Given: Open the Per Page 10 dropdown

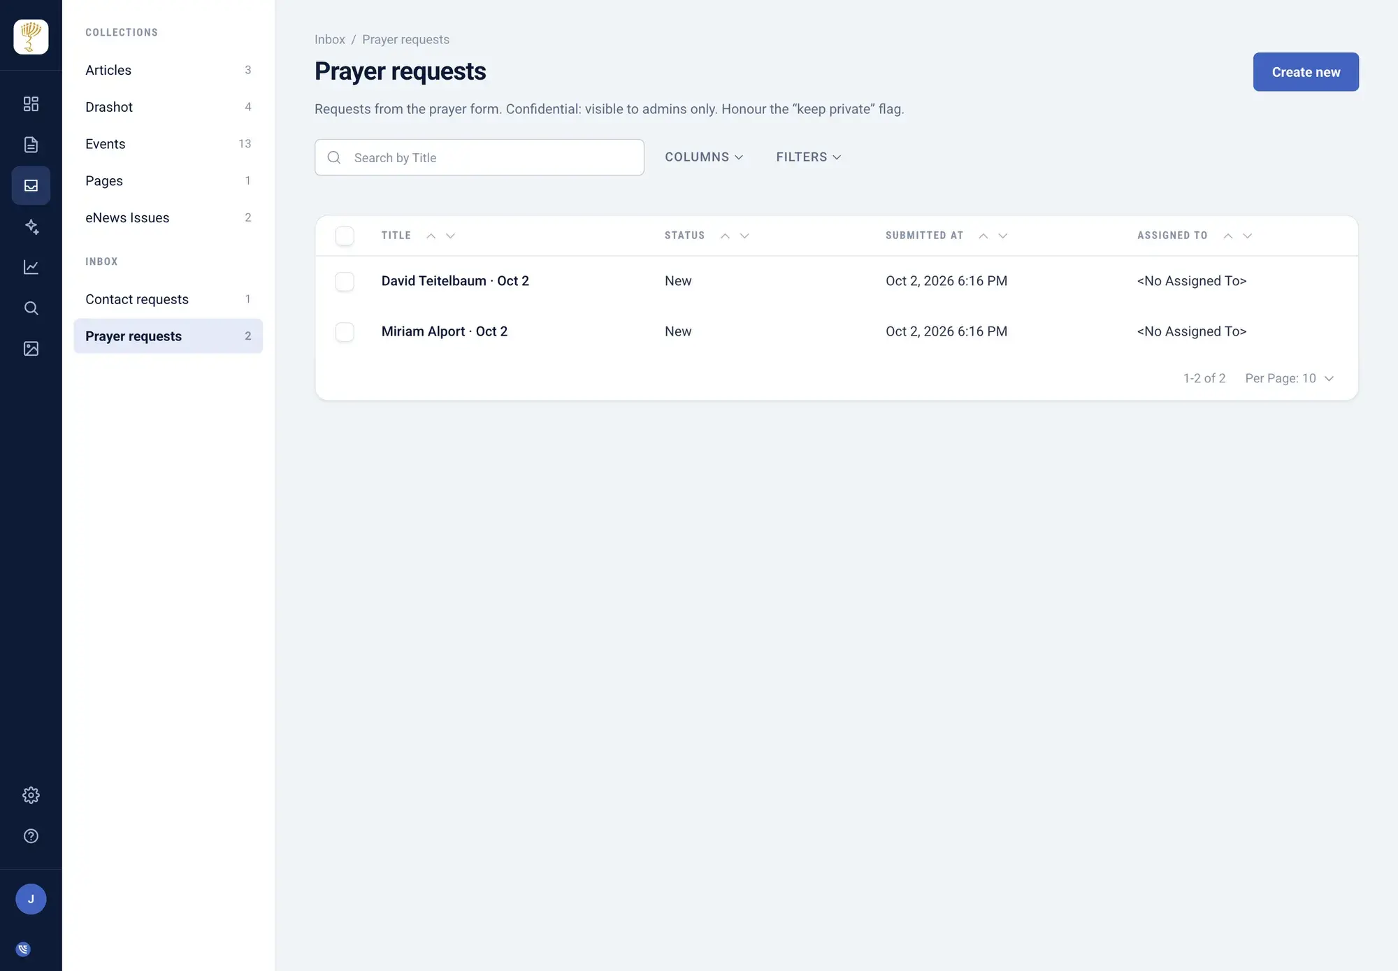Looking at the screenshot, I should click(1290, 378).
